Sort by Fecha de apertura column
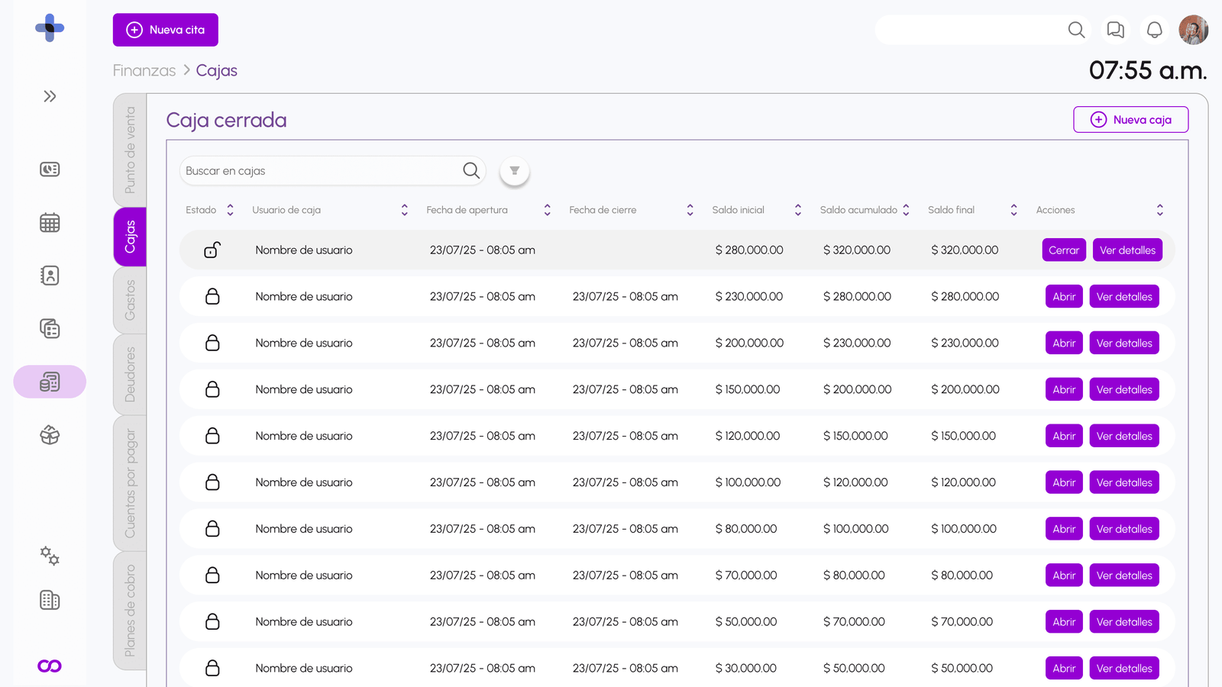Viewport: 1222px width, 687px height. (547, 210)
